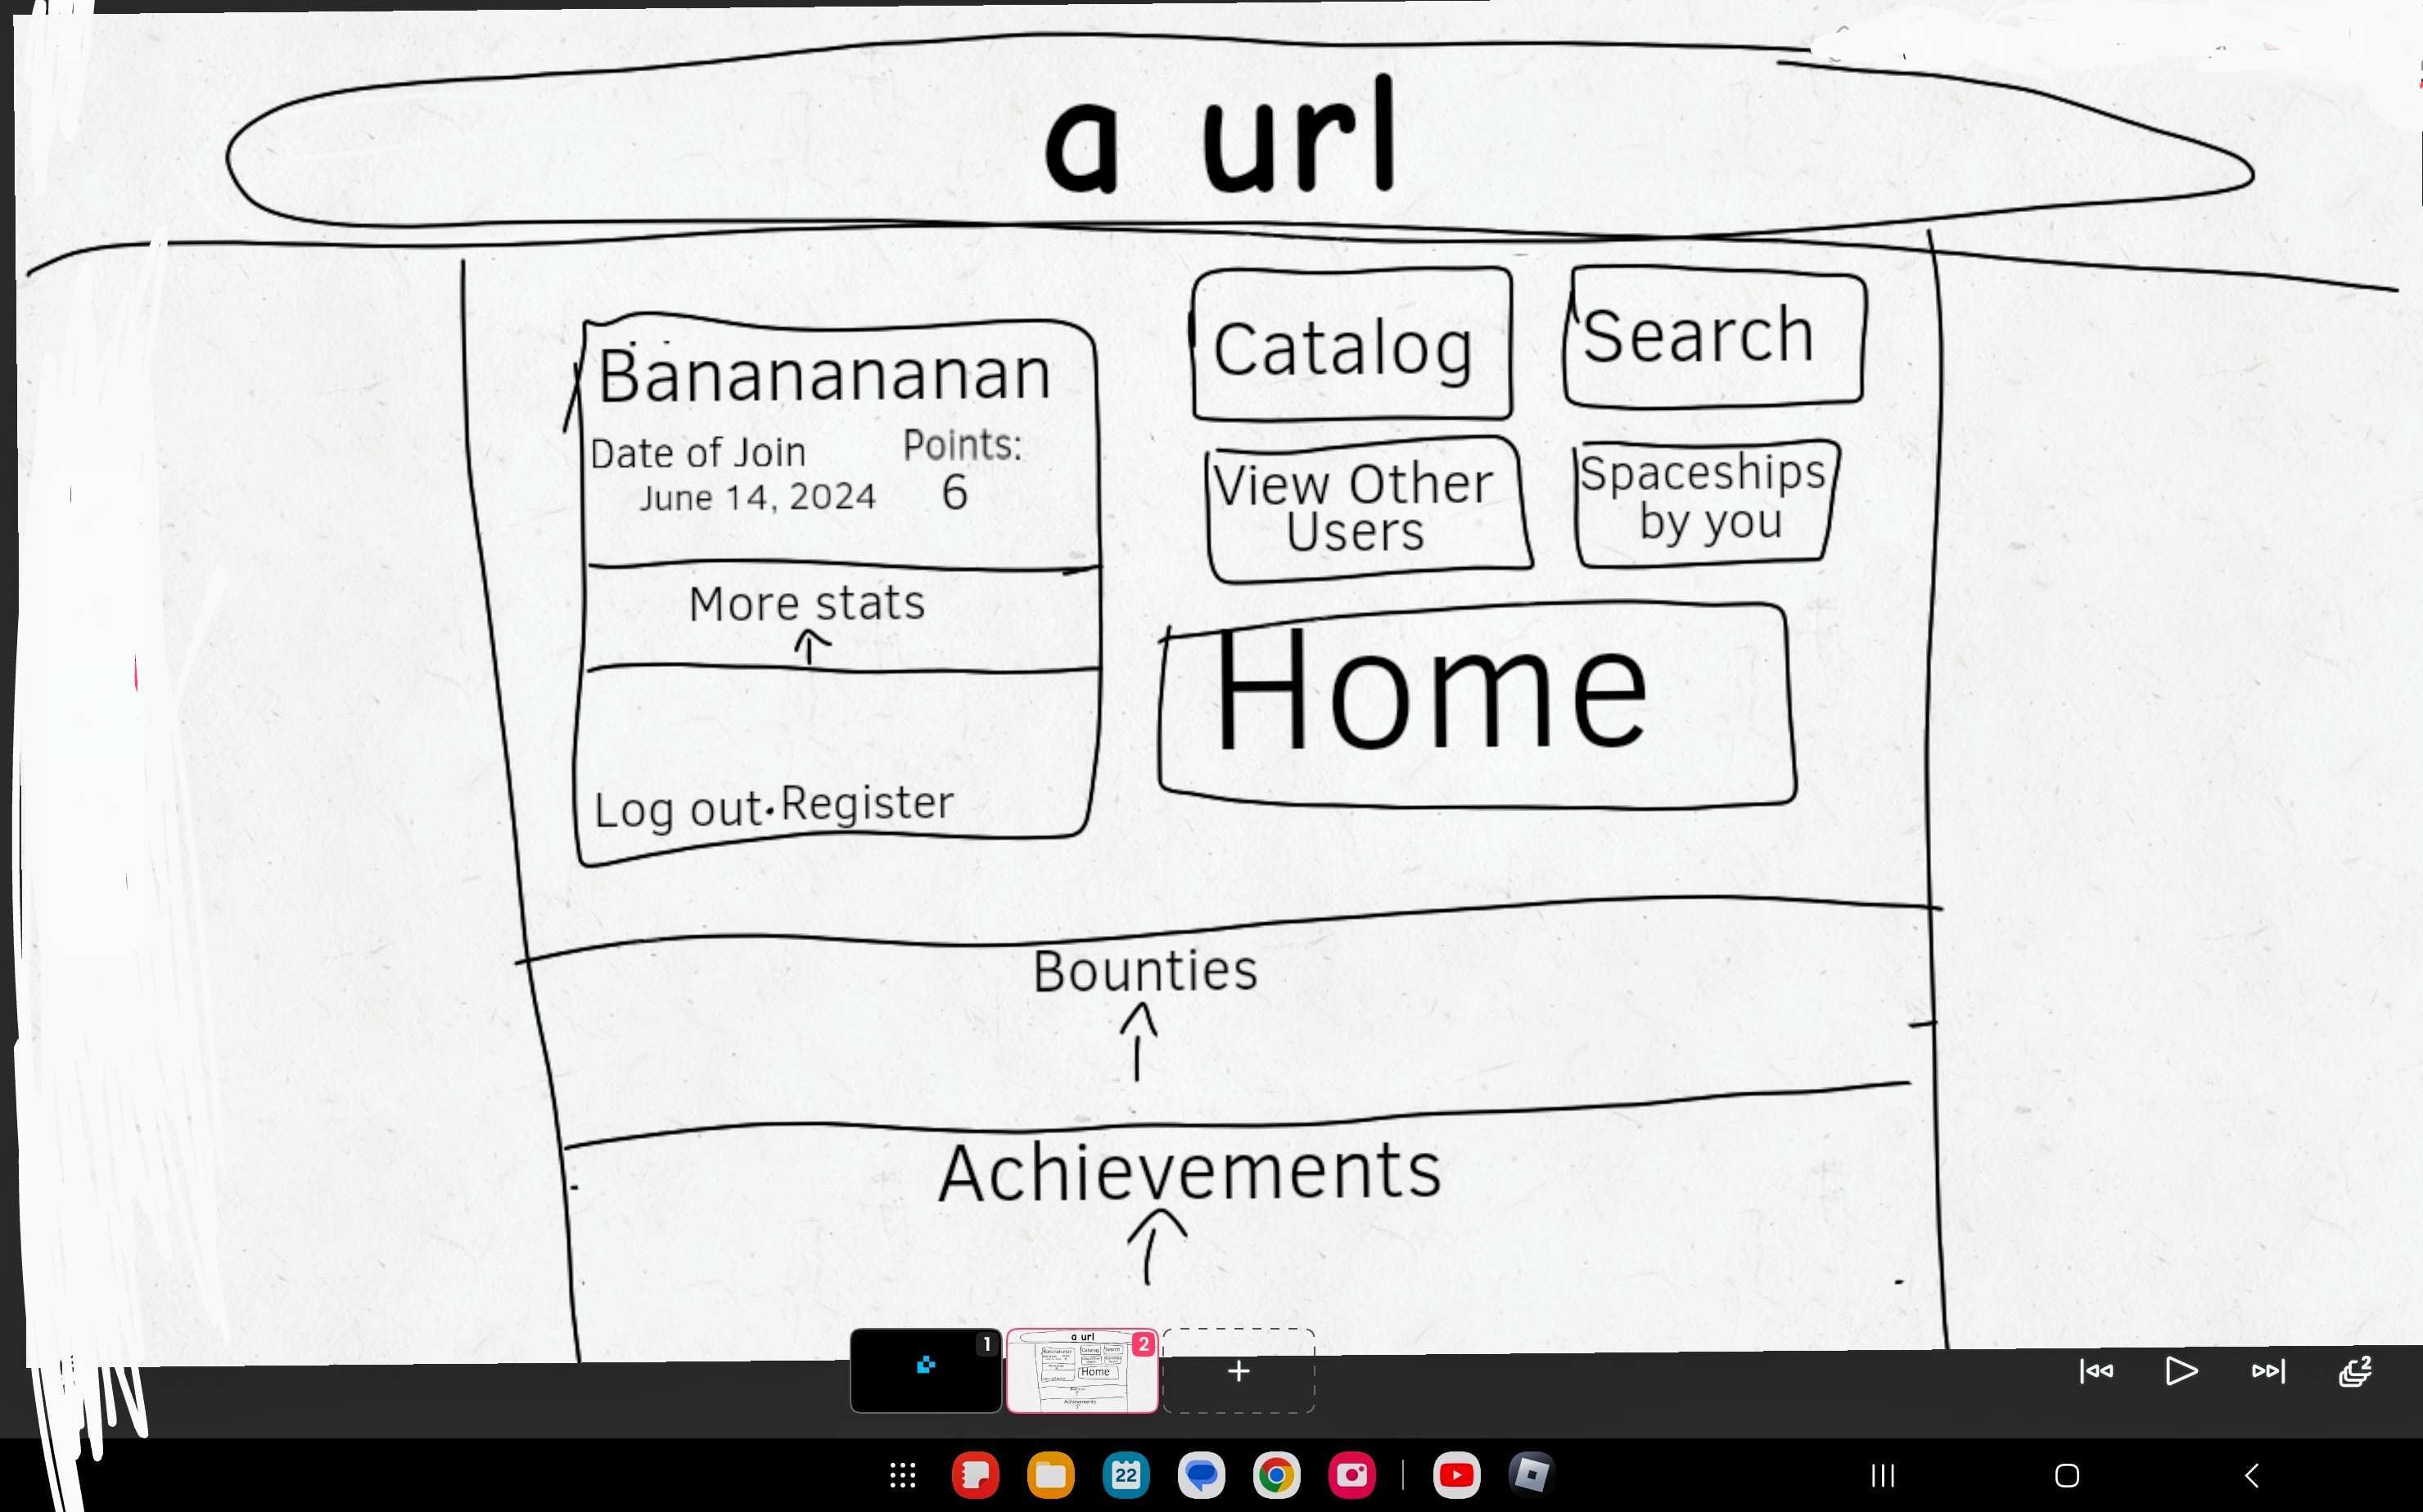
Task: Click the View Other Users box
Action: point(1368,509)
